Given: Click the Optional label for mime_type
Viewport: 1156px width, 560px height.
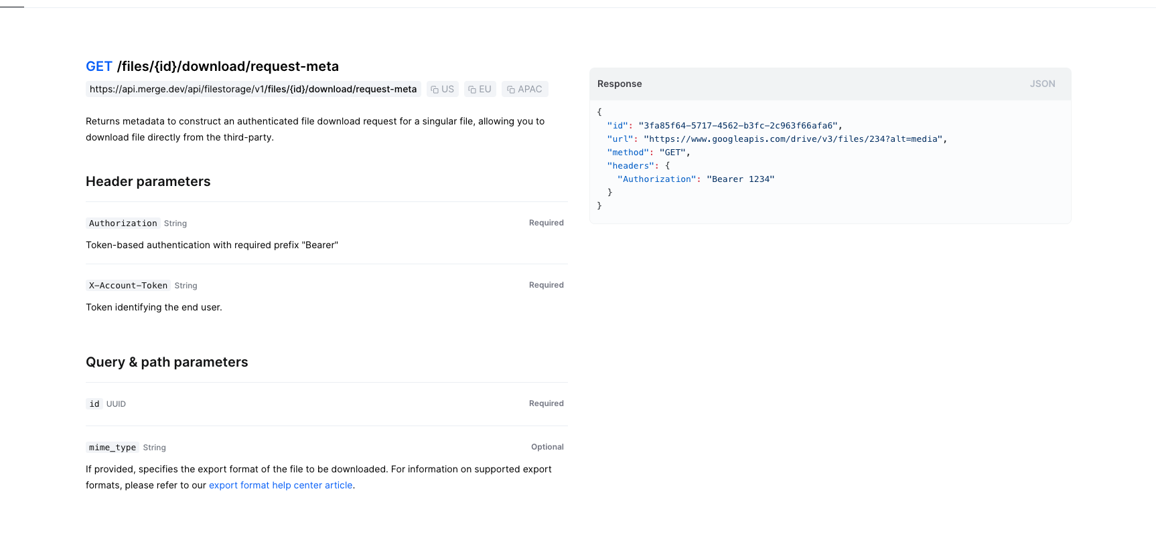Looking at the screenshot, I should coord(547,447).
